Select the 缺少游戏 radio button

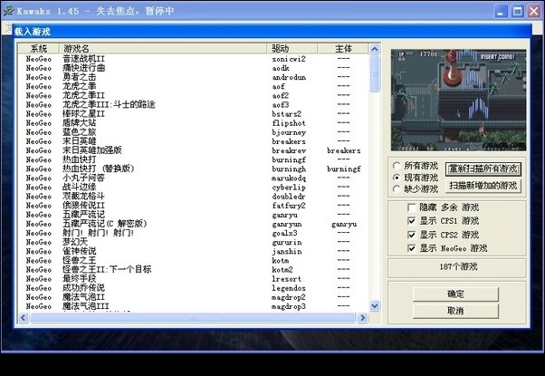click(x=397, y=189)
